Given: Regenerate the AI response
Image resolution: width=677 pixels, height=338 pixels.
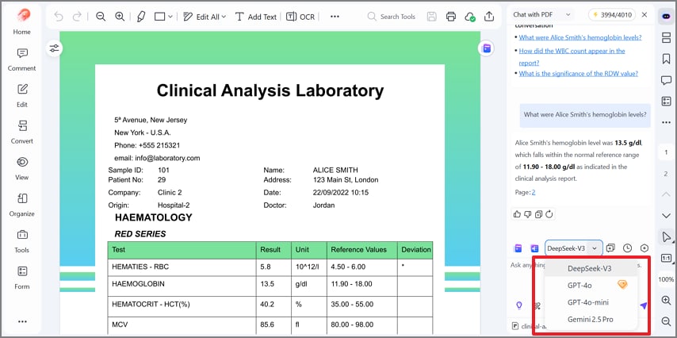Looking at the screenshot, I should pyautogui.click(x=549, y=214).
